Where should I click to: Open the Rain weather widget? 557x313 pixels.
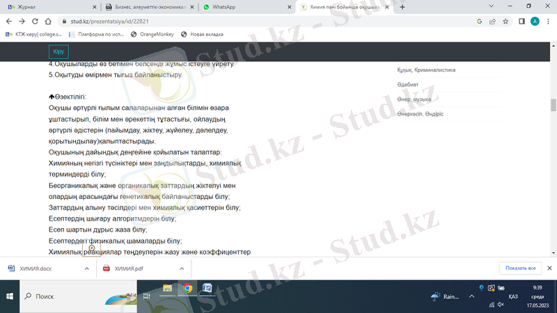(x=445, y=296)
